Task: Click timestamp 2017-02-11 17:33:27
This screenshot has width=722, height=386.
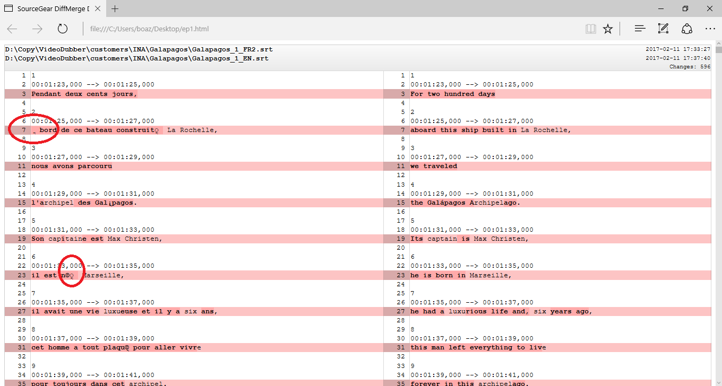Action: pos(678,49)
